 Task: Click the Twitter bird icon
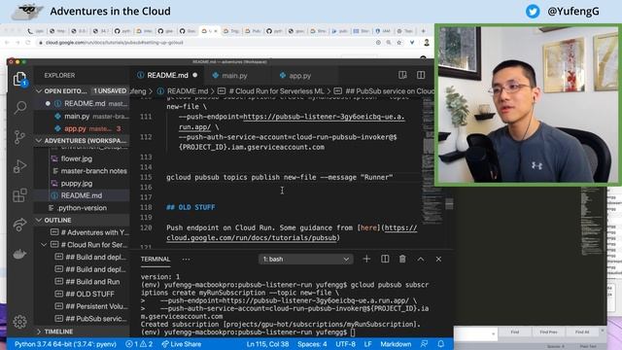click(x=533, y=11)
